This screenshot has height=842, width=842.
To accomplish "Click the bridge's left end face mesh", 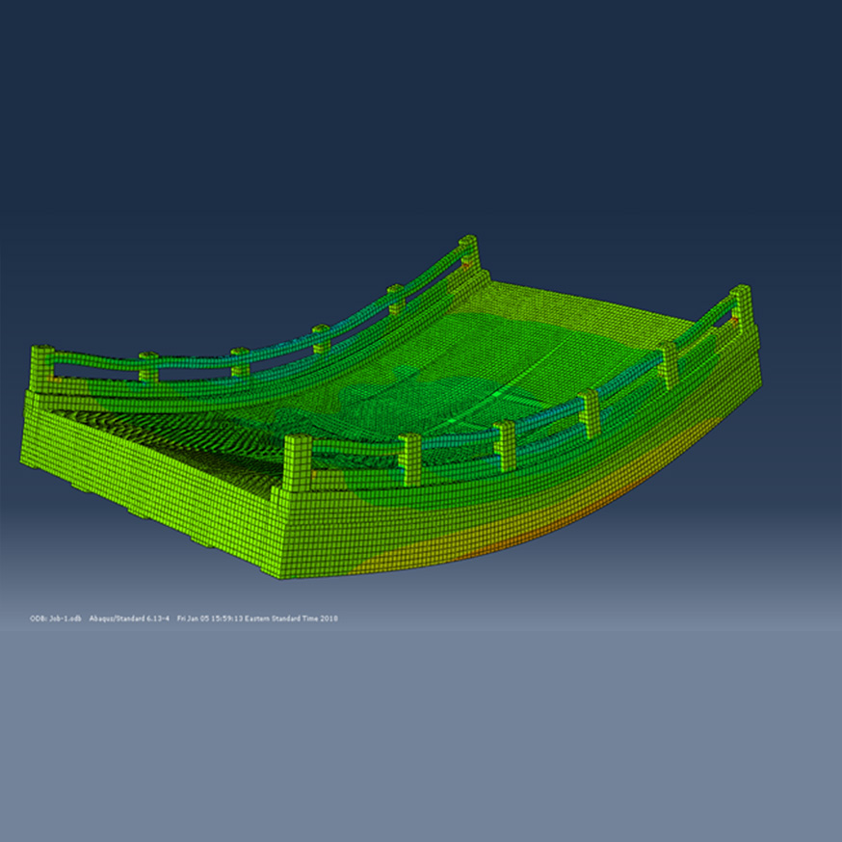I will click(145, 482).
